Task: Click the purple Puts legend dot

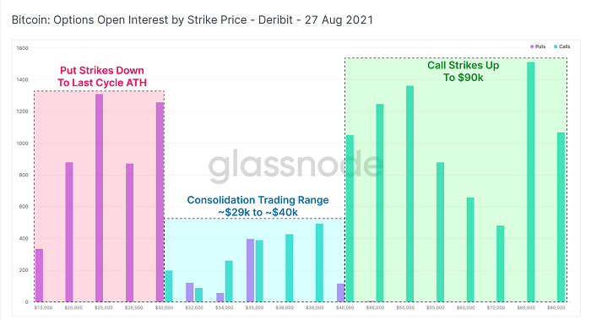Action: [x=532, y=46]
